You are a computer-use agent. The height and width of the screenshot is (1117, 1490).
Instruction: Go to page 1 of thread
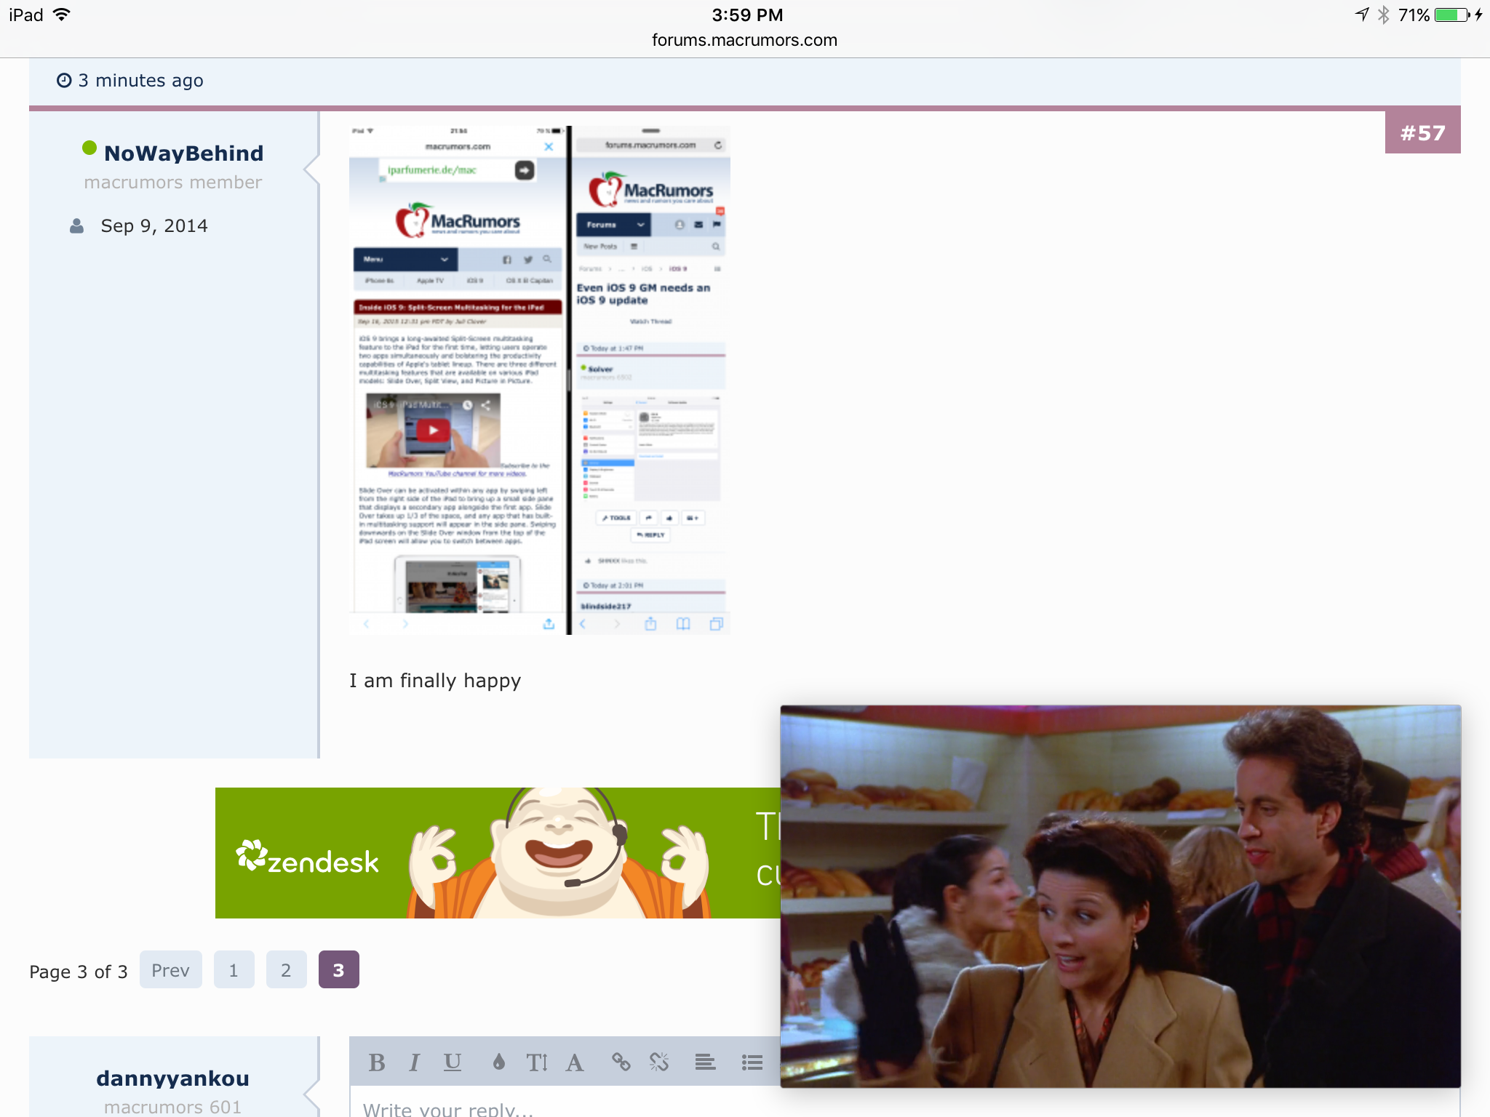(x=234, y=969)
